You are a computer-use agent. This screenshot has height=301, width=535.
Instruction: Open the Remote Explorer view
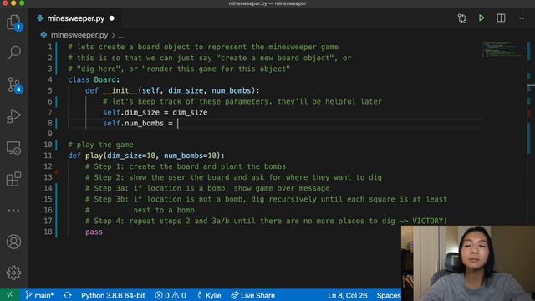13,148
